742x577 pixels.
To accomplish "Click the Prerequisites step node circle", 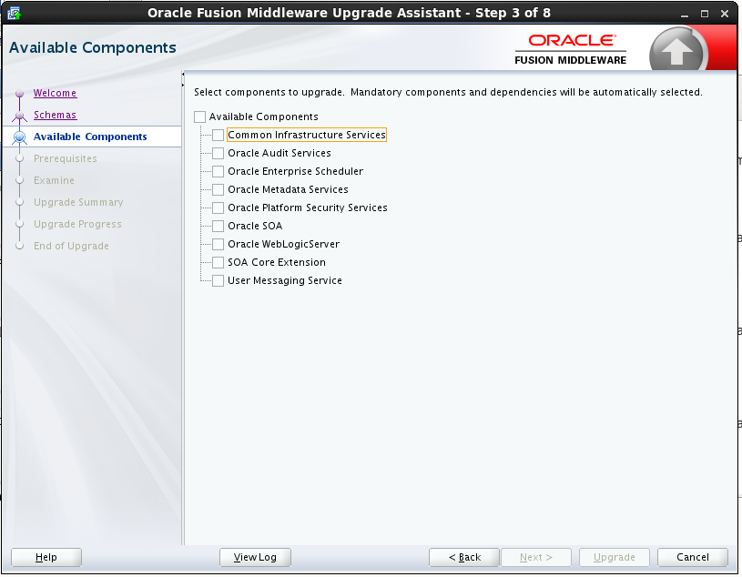I will 19,158.
